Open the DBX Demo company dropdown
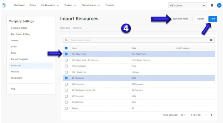 click(x=187, y=5)
